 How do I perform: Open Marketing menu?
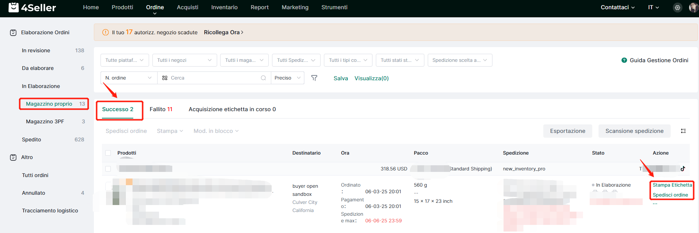(x=295, y=7)
